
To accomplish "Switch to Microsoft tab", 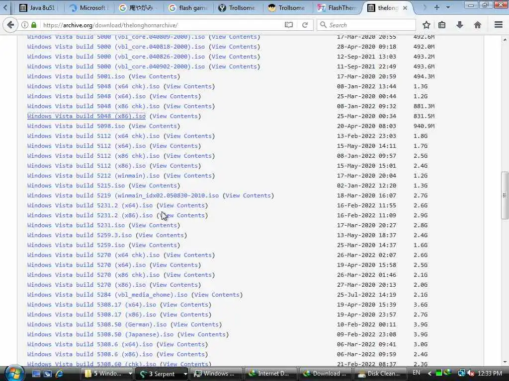I will click(89, 8).
